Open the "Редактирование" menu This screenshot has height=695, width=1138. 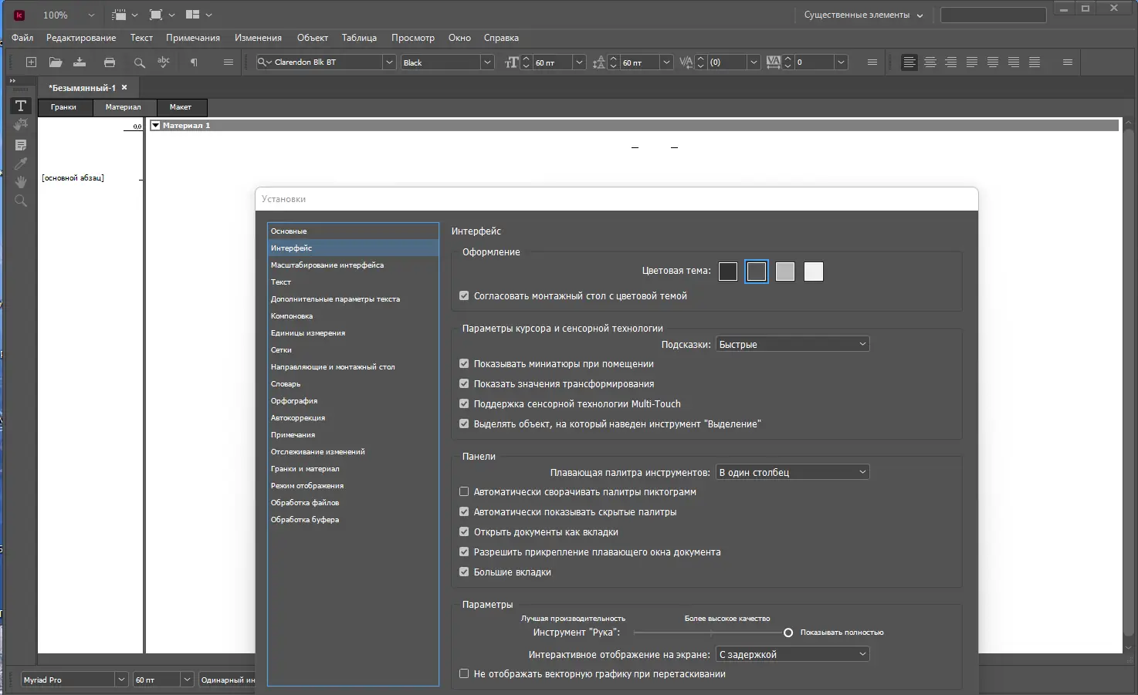(81, 38)
